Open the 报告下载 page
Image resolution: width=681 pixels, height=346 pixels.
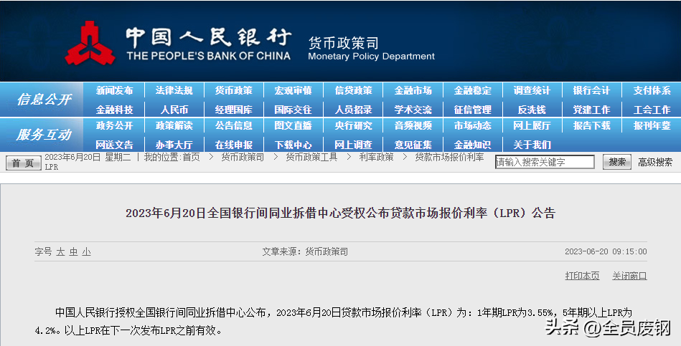pos(591,126)
